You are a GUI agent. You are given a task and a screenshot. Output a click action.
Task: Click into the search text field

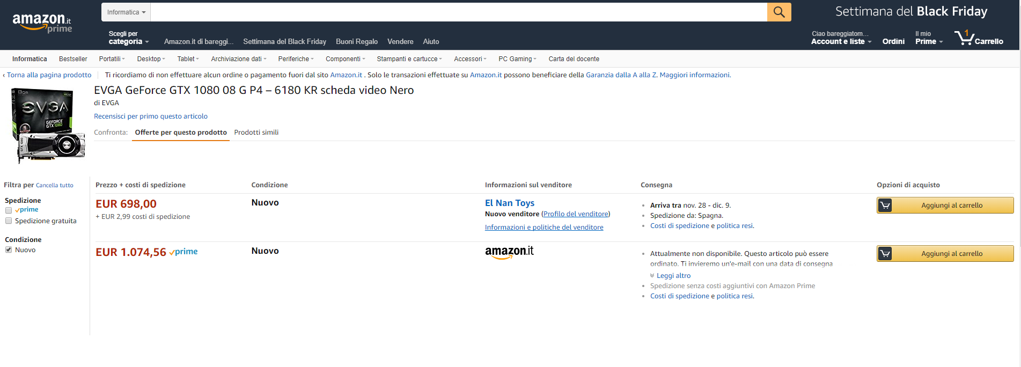(x=459, y=12)
